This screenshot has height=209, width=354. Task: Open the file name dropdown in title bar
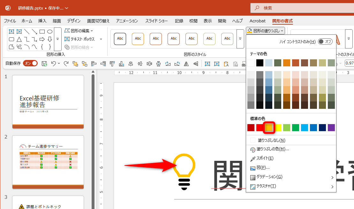click(x=67, y=8)
